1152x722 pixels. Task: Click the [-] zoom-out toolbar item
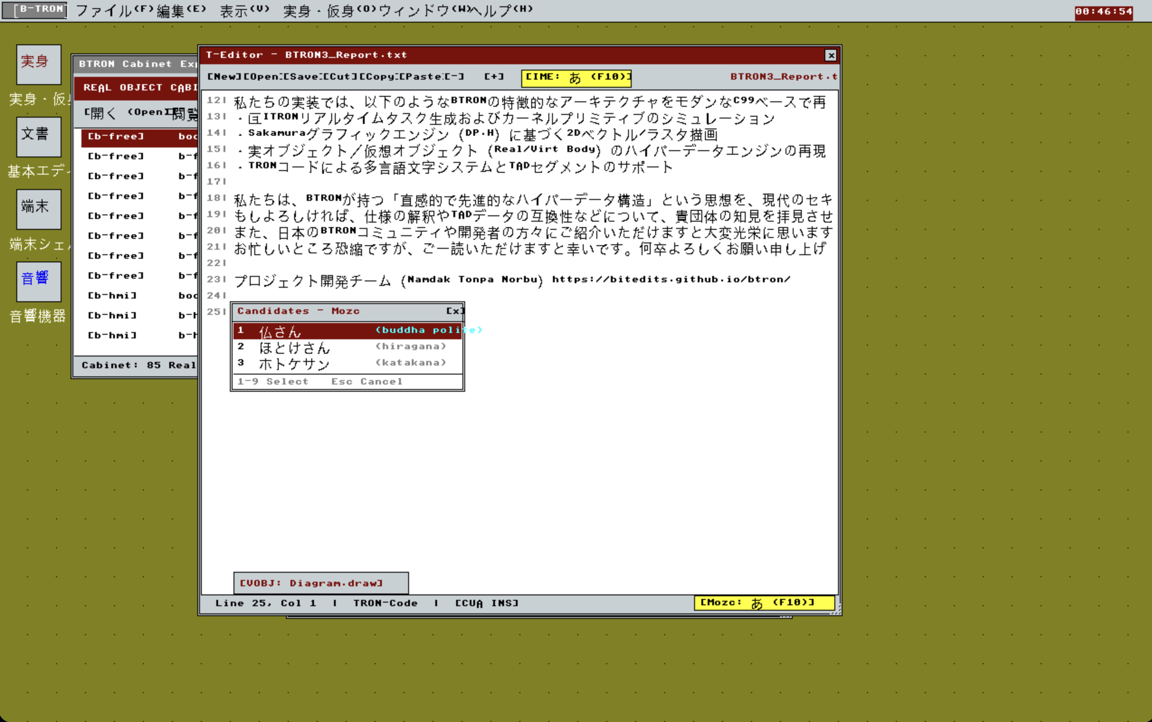coord(453,76)
